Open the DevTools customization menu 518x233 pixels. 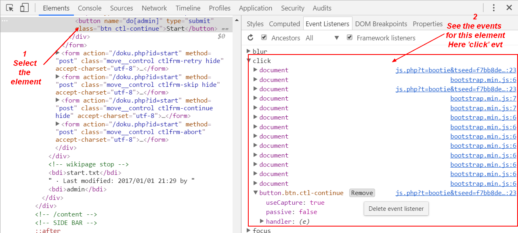point(494,8)
